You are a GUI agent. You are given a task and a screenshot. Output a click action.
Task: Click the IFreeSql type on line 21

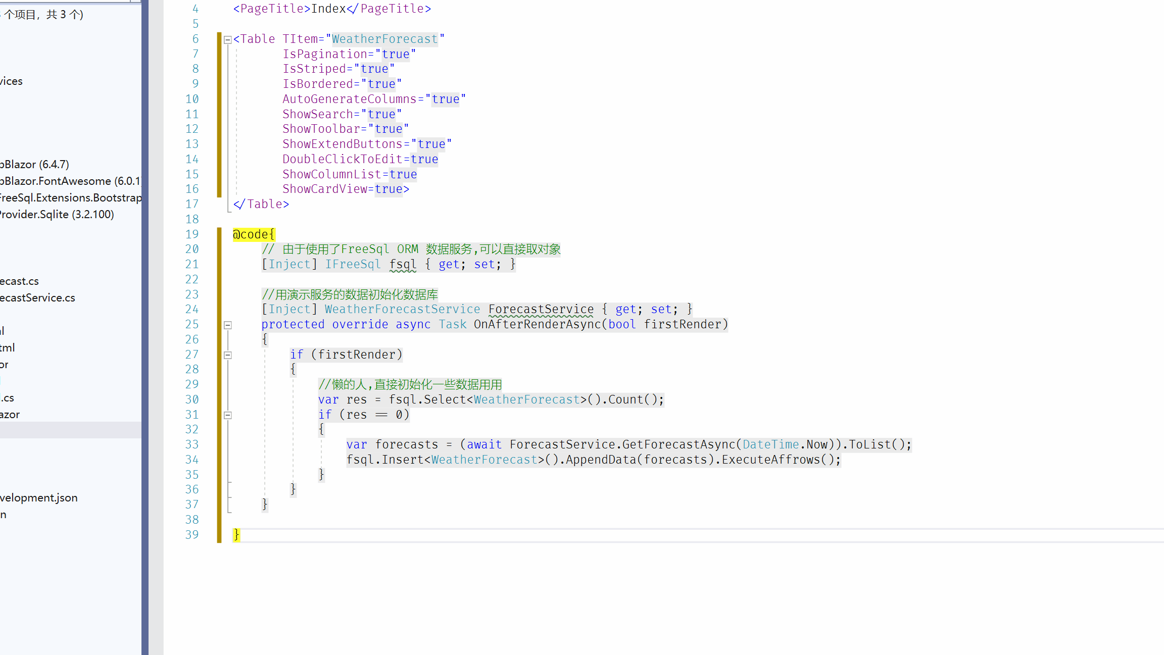[353, 264]
